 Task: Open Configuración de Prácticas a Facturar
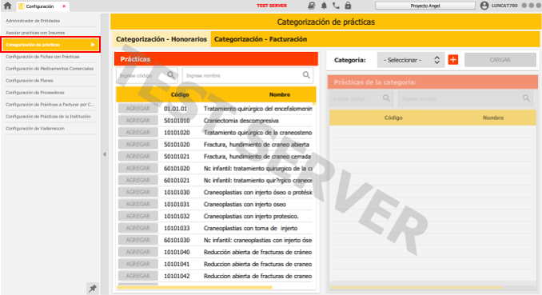coord(50,105)
